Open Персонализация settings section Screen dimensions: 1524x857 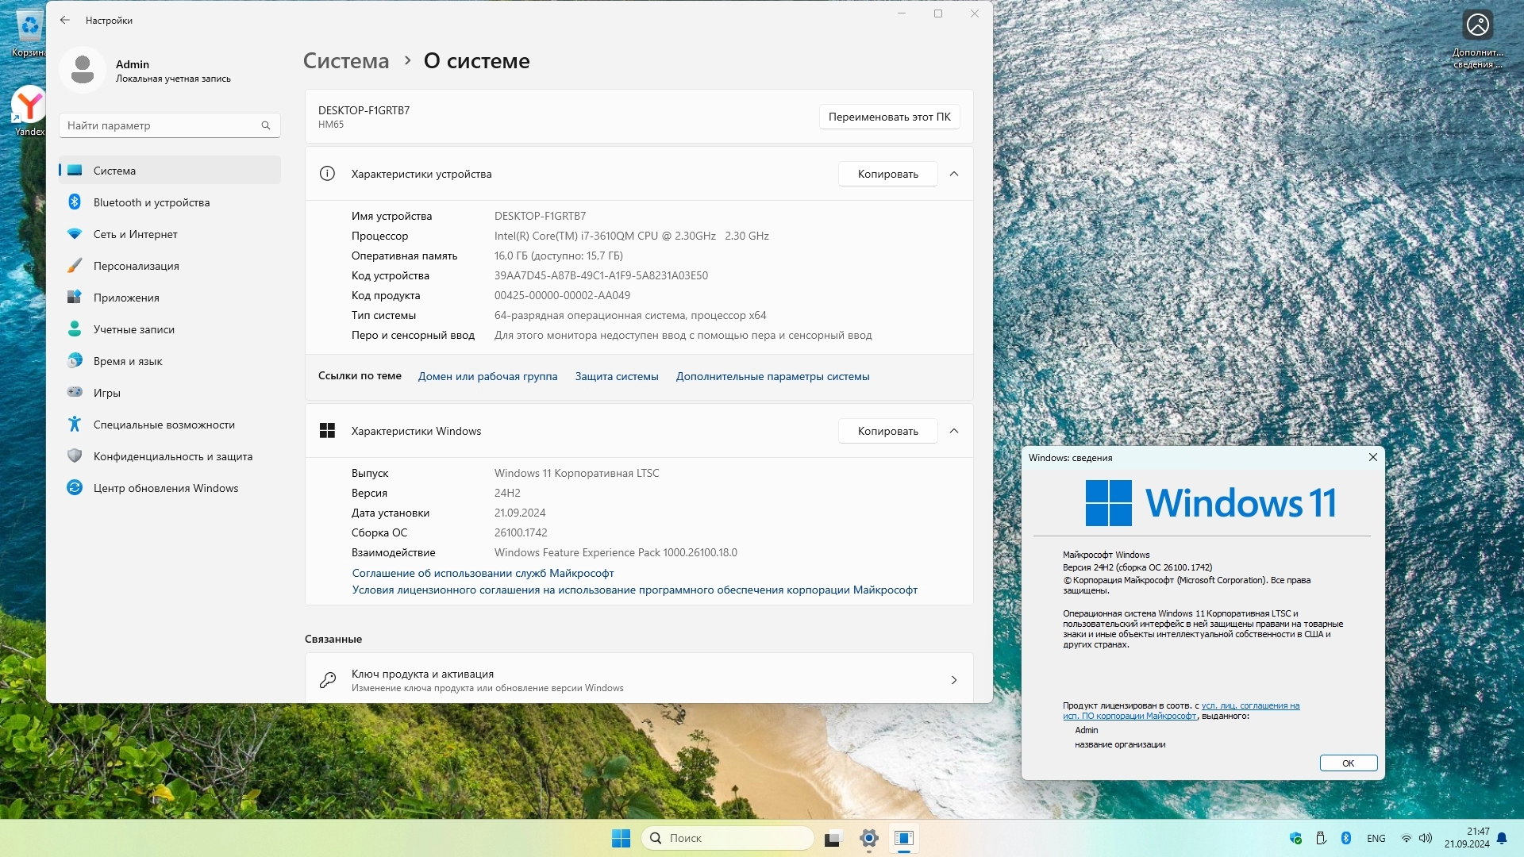[x=136, y=266]
